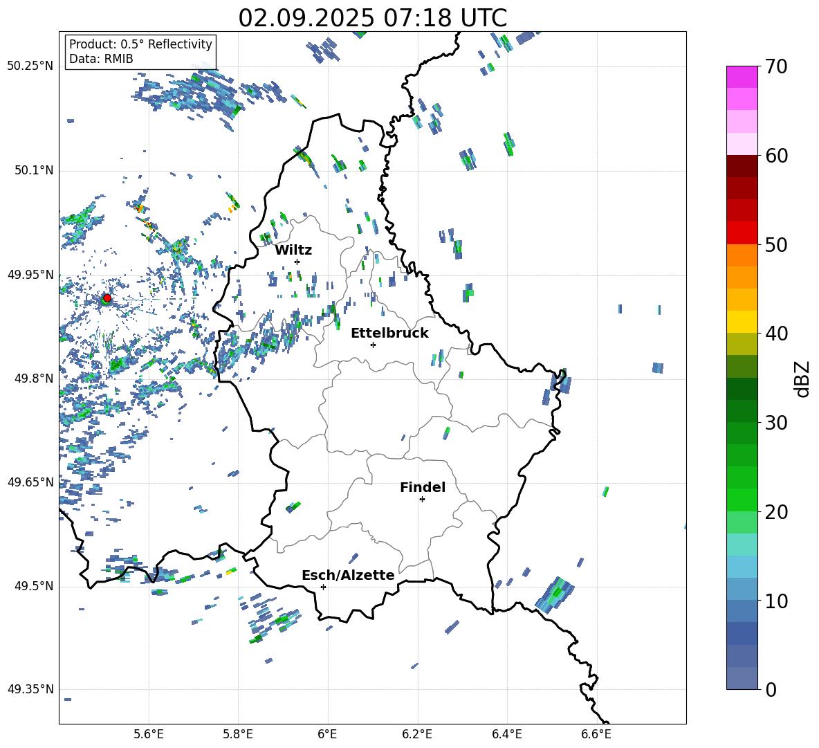Click the Wiltz location cross marker
Screen dimensions: 819x748
[297, 262]
